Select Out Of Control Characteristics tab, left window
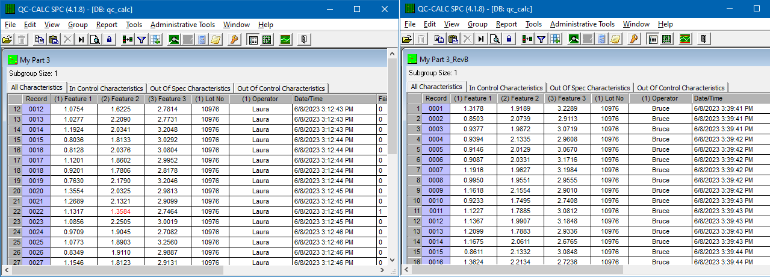This screenshot has height=277, width=770. [282, 89]
